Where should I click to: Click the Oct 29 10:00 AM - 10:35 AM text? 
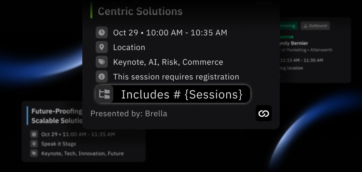click(170, 32)
